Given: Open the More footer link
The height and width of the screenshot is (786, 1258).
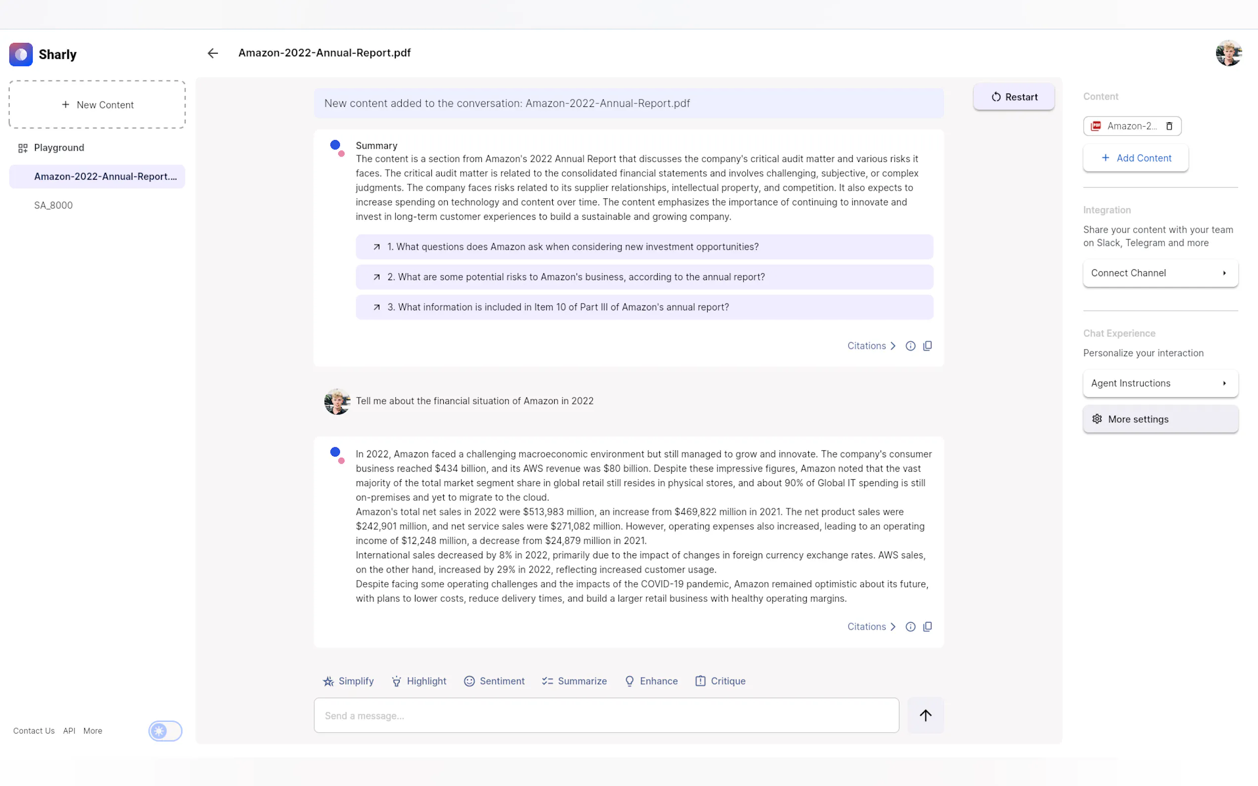Looking at the screenshot, I should pyautogui.click(x=93, y=731).
